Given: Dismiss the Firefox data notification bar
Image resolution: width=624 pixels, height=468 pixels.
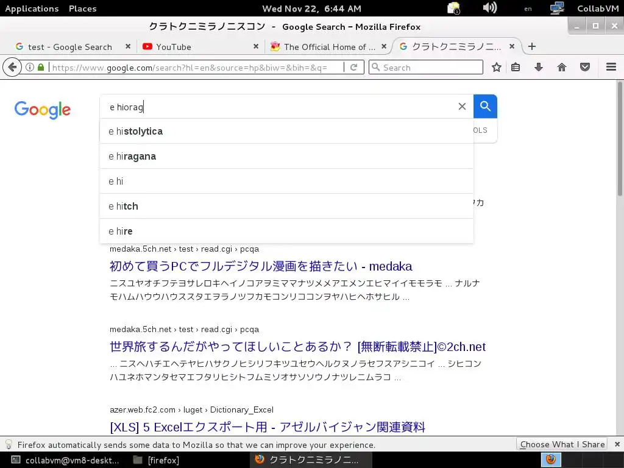Looking at the screenshot, I should tap(617, 444).
